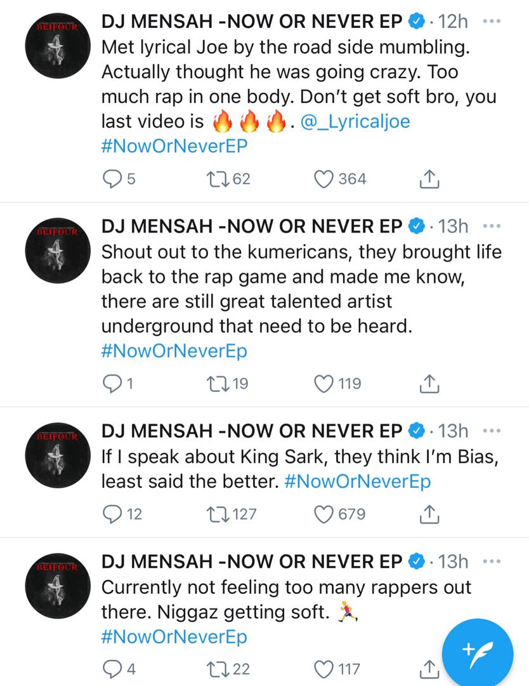Open more options on the King Sark tweet
Viewport: 529px width, 686px height.
point(492,431)
